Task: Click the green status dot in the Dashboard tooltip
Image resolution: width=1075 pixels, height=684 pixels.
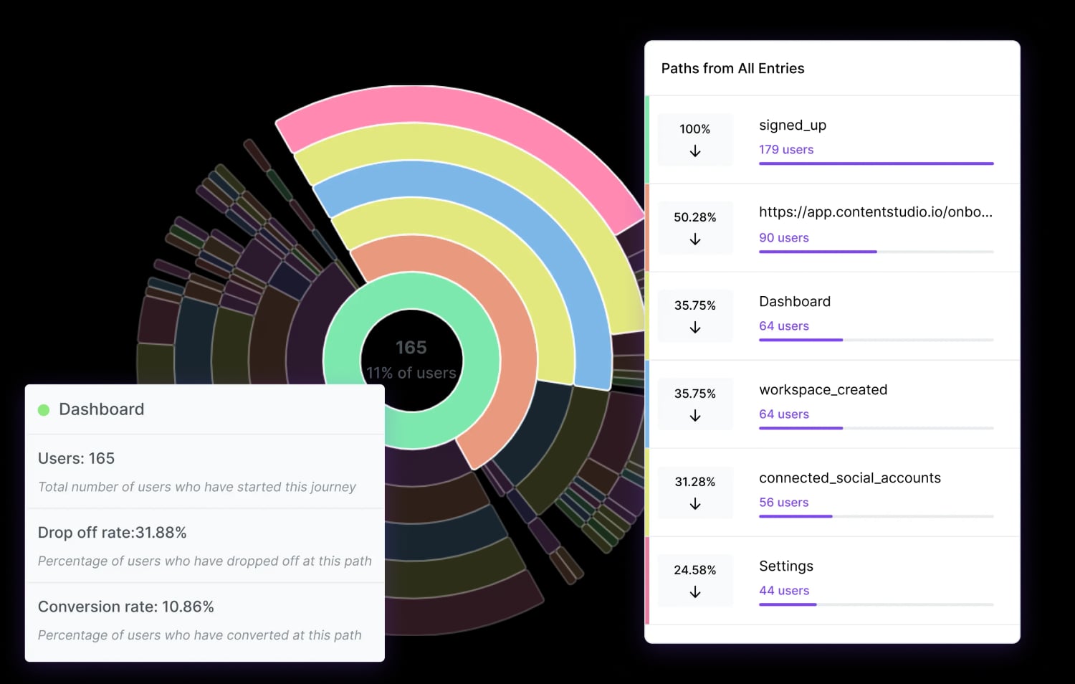Action: click(44, 409)
